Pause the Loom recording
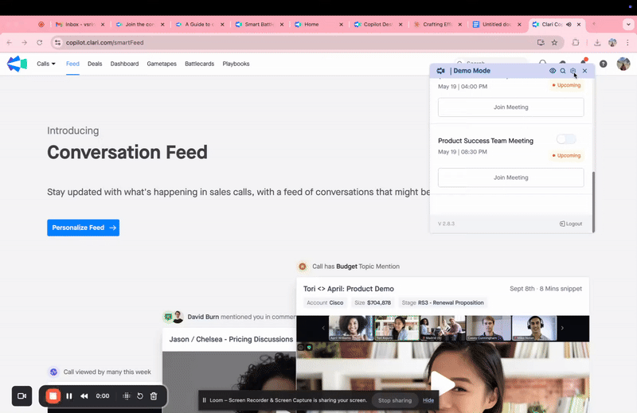This screenshot has width=637, height=413. click(69, 396)
